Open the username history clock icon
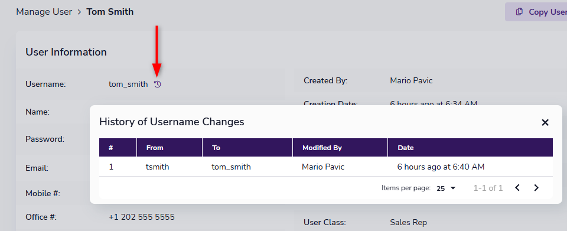 point(157,84)
